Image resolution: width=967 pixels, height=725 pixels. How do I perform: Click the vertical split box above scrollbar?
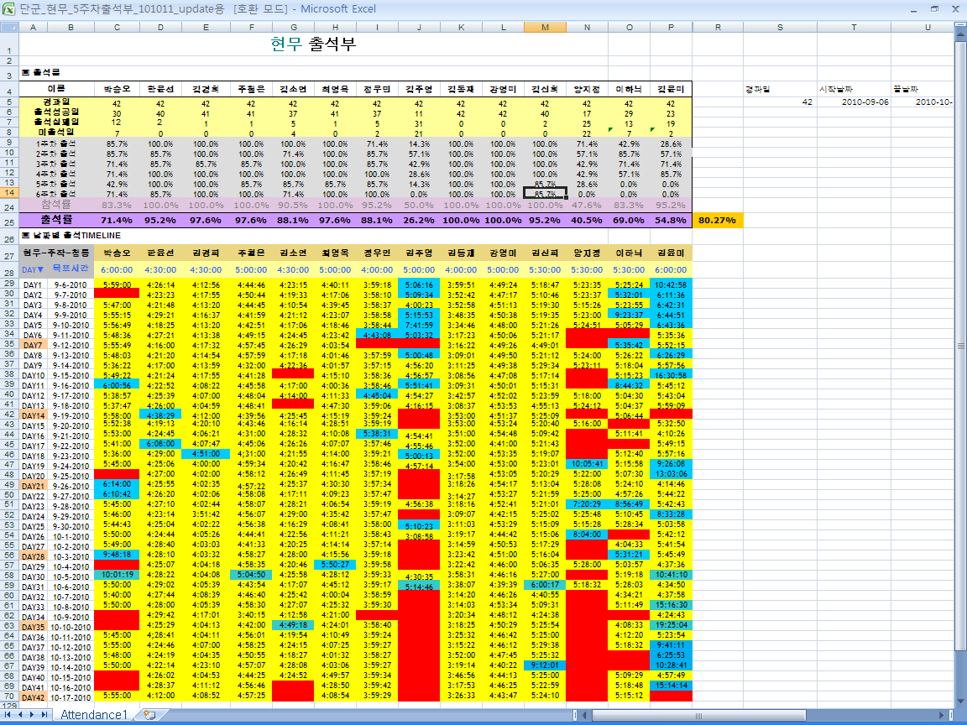point(960,26)
